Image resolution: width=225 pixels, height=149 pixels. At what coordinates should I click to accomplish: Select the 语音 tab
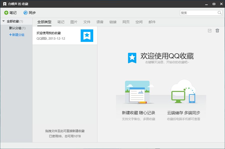(x=100, y=22)
